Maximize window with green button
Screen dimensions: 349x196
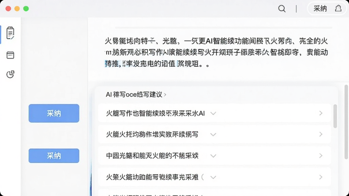[26, 9]
